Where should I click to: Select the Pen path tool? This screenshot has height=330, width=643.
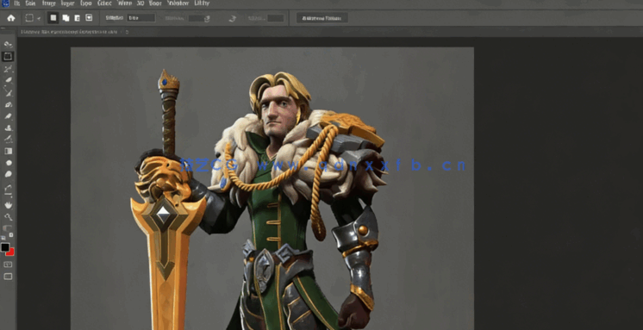pyautogui.click(x=8, y=189)
